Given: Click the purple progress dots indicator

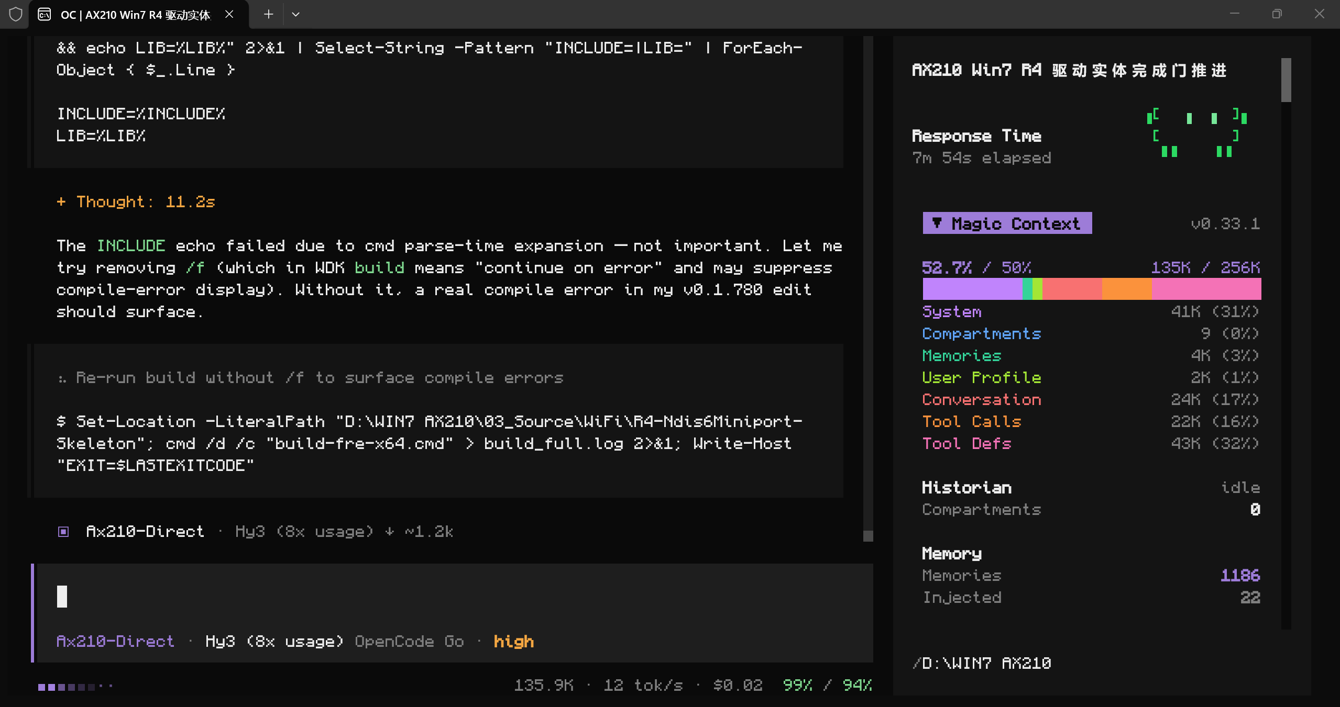Looking at the screenshot, I should [x=75, y=687].
